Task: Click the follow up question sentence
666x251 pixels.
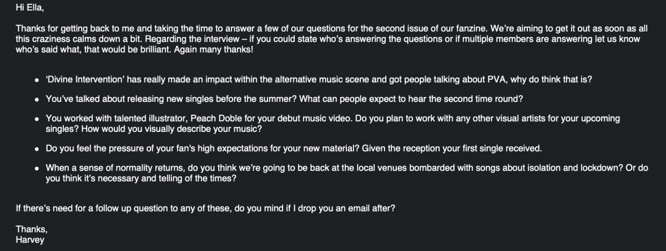Action: 206,208
